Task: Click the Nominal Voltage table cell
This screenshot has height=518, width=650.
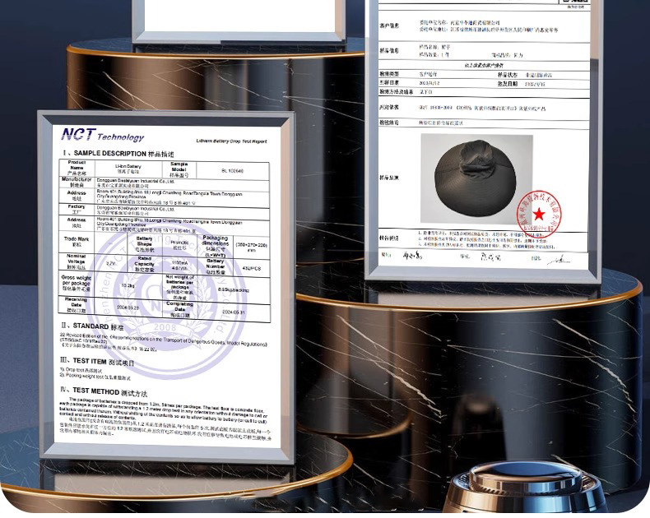Action: pos(76,263)
